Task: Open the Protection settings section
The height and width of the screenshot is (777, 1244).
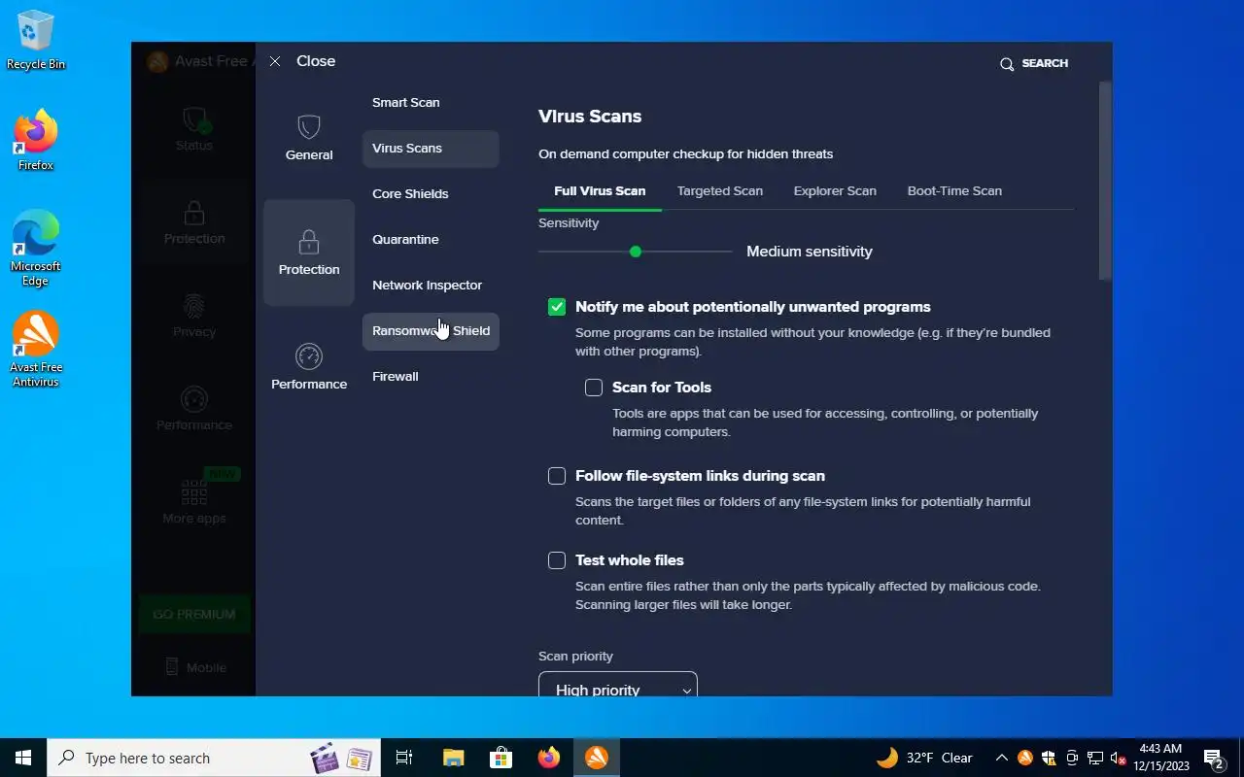Action: (309, 253)
